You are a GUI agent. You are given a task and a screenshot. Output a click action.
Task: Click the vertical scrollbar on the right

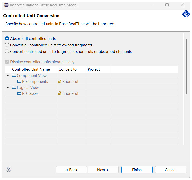pos(186,66)
